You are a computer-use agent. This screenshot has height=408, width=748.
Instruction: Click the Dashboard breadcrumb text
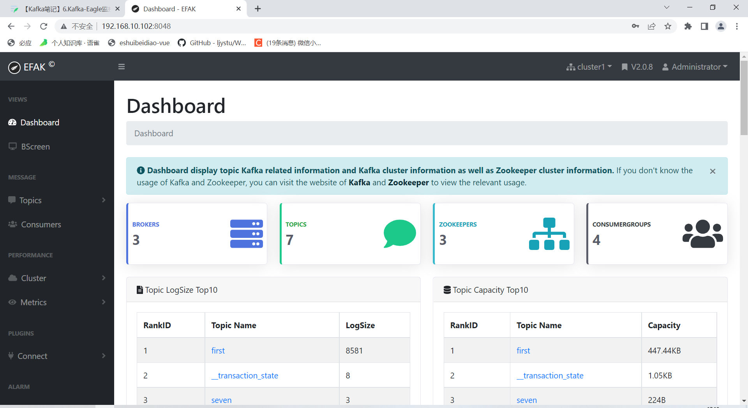(154, 134)
